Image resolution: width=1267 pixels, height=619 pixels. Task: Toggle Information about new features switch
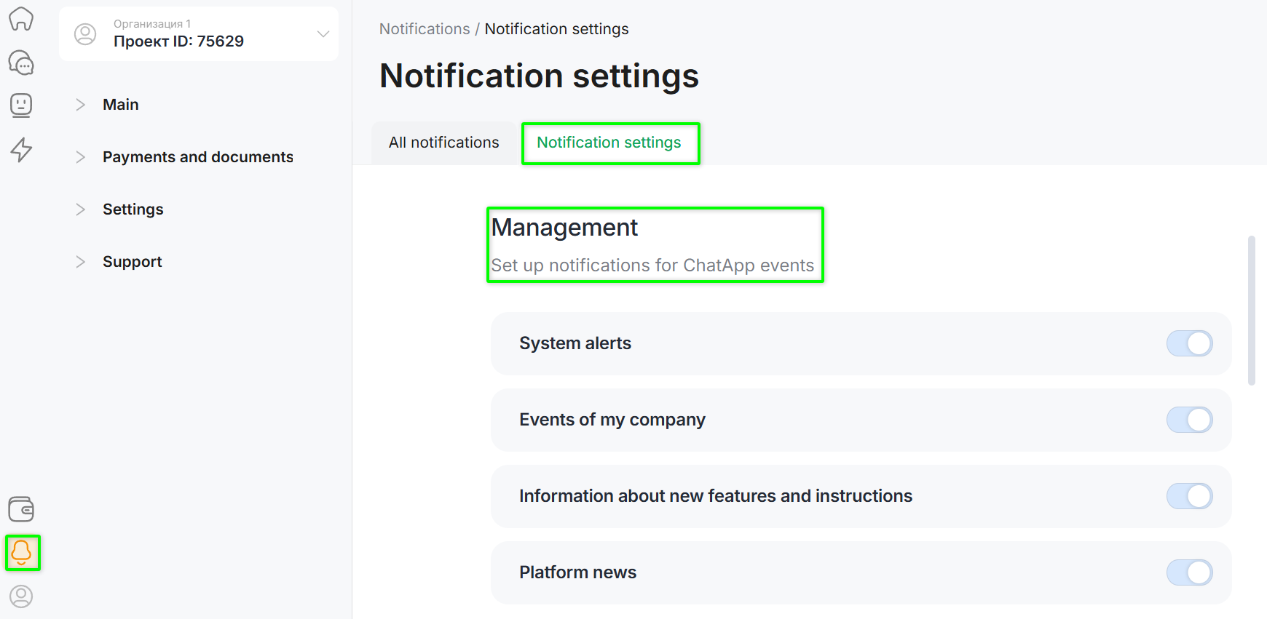1189,496
